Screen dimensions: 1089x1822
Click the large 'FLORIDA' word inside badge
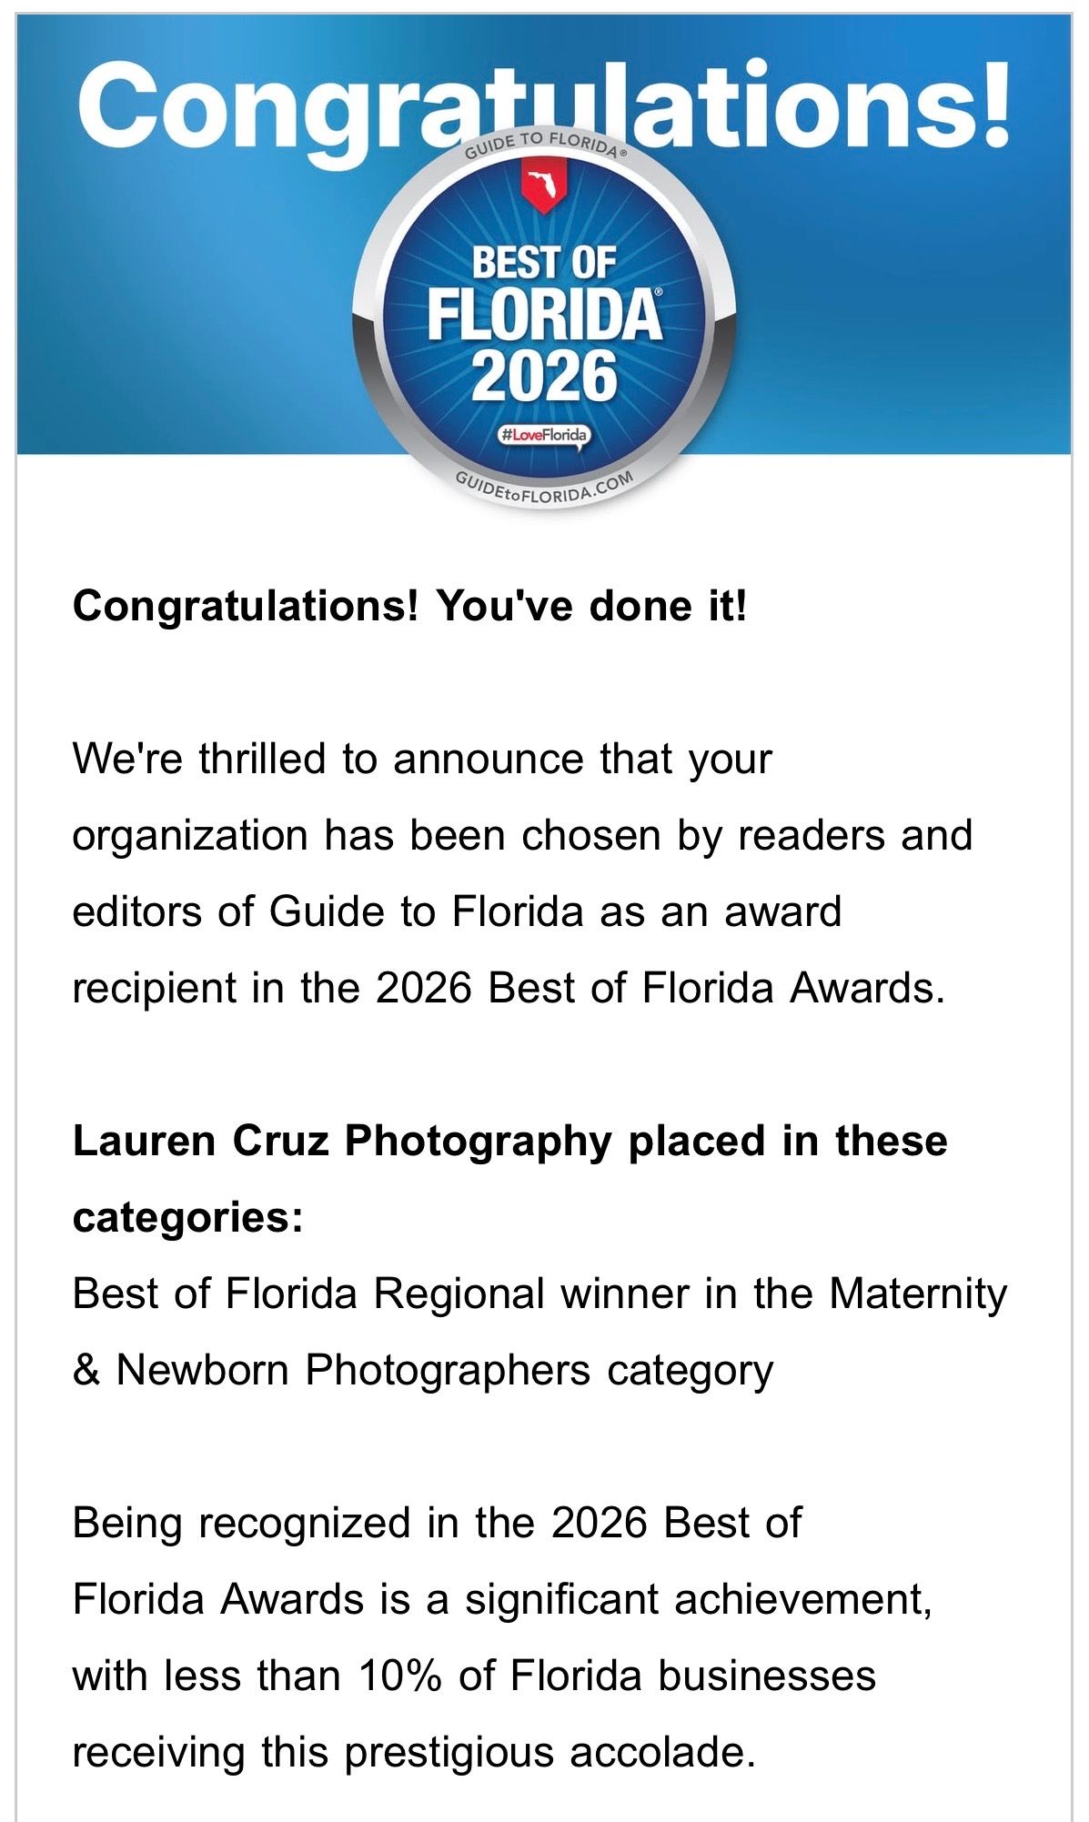click(544, 315)
